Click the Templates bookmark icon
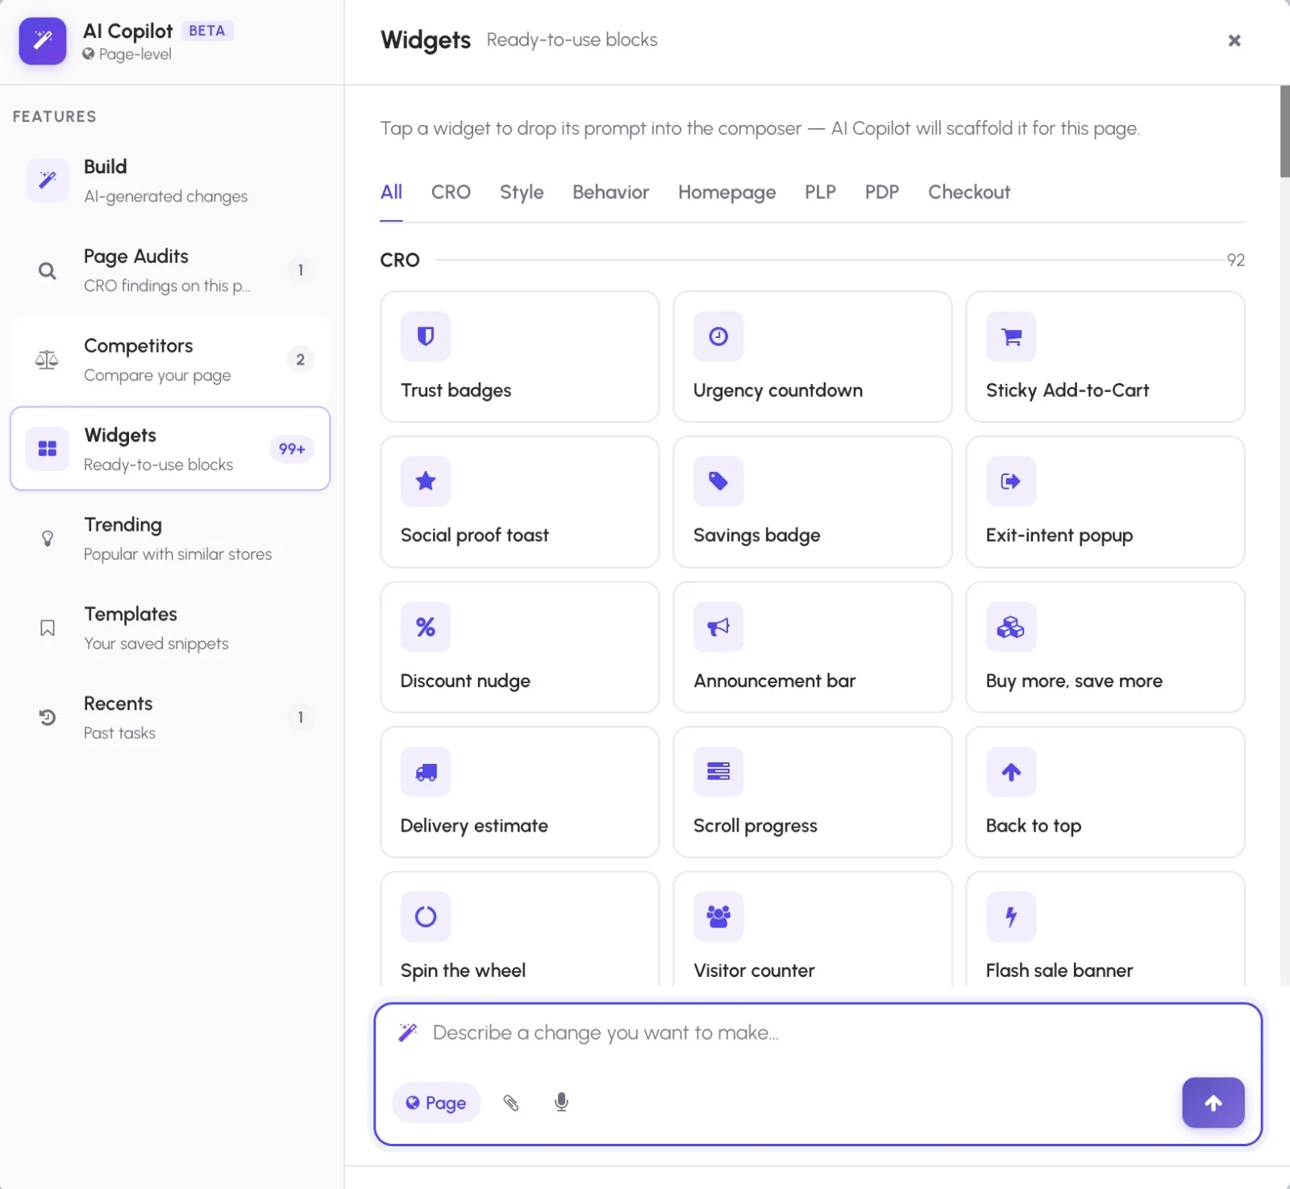 coord(48,628)
